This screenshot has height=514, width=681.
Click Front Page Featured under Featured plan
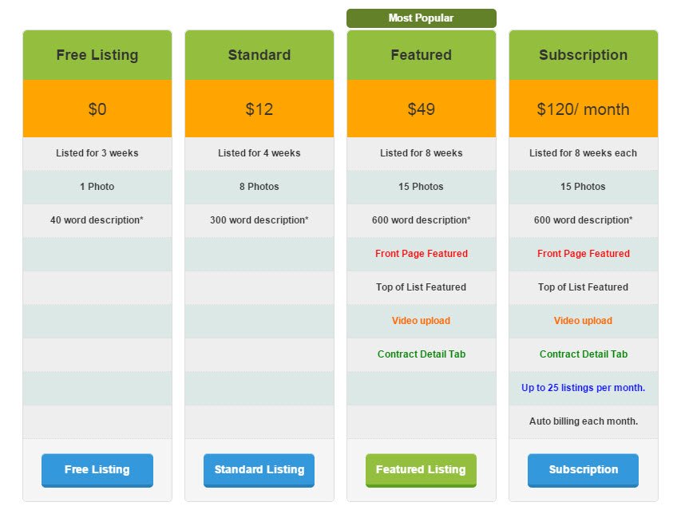422,254
